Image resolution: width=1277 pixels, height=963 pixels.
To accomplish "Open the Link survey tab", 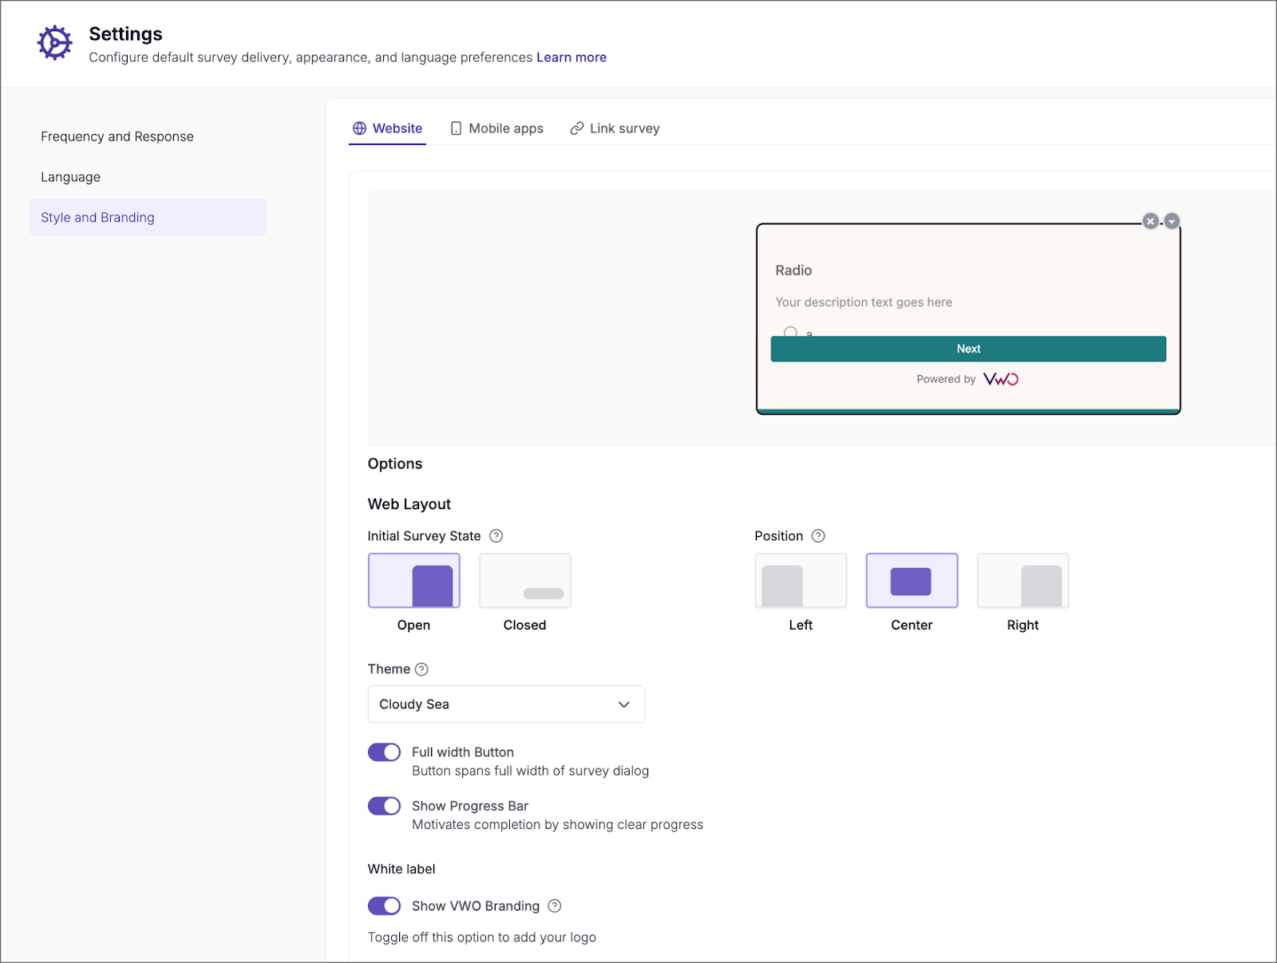I will (x=615, y=128).
